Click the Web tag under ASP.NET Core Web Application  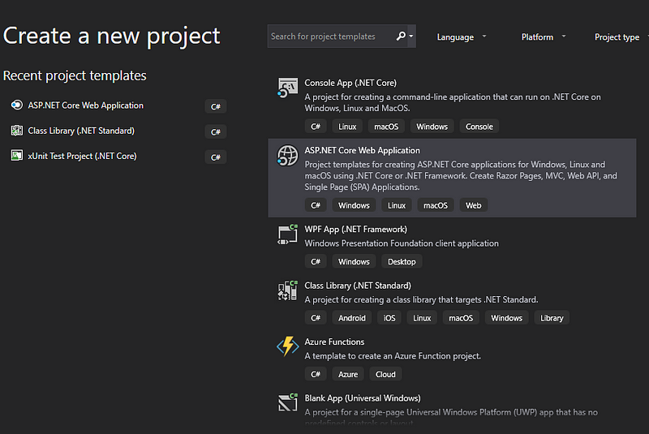pos(474,205)
